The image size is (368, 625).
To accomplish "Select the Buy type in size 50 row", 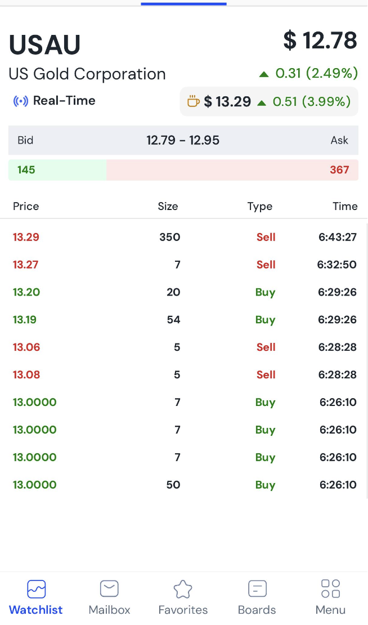I will 265,485.
